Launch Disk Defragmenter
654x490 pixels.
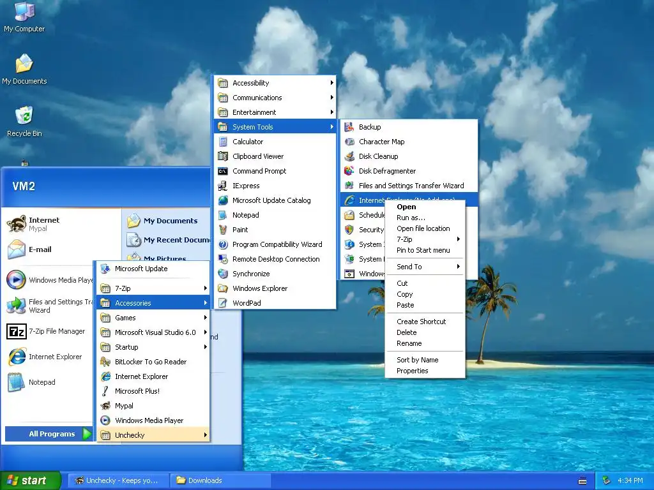(409, 171)
